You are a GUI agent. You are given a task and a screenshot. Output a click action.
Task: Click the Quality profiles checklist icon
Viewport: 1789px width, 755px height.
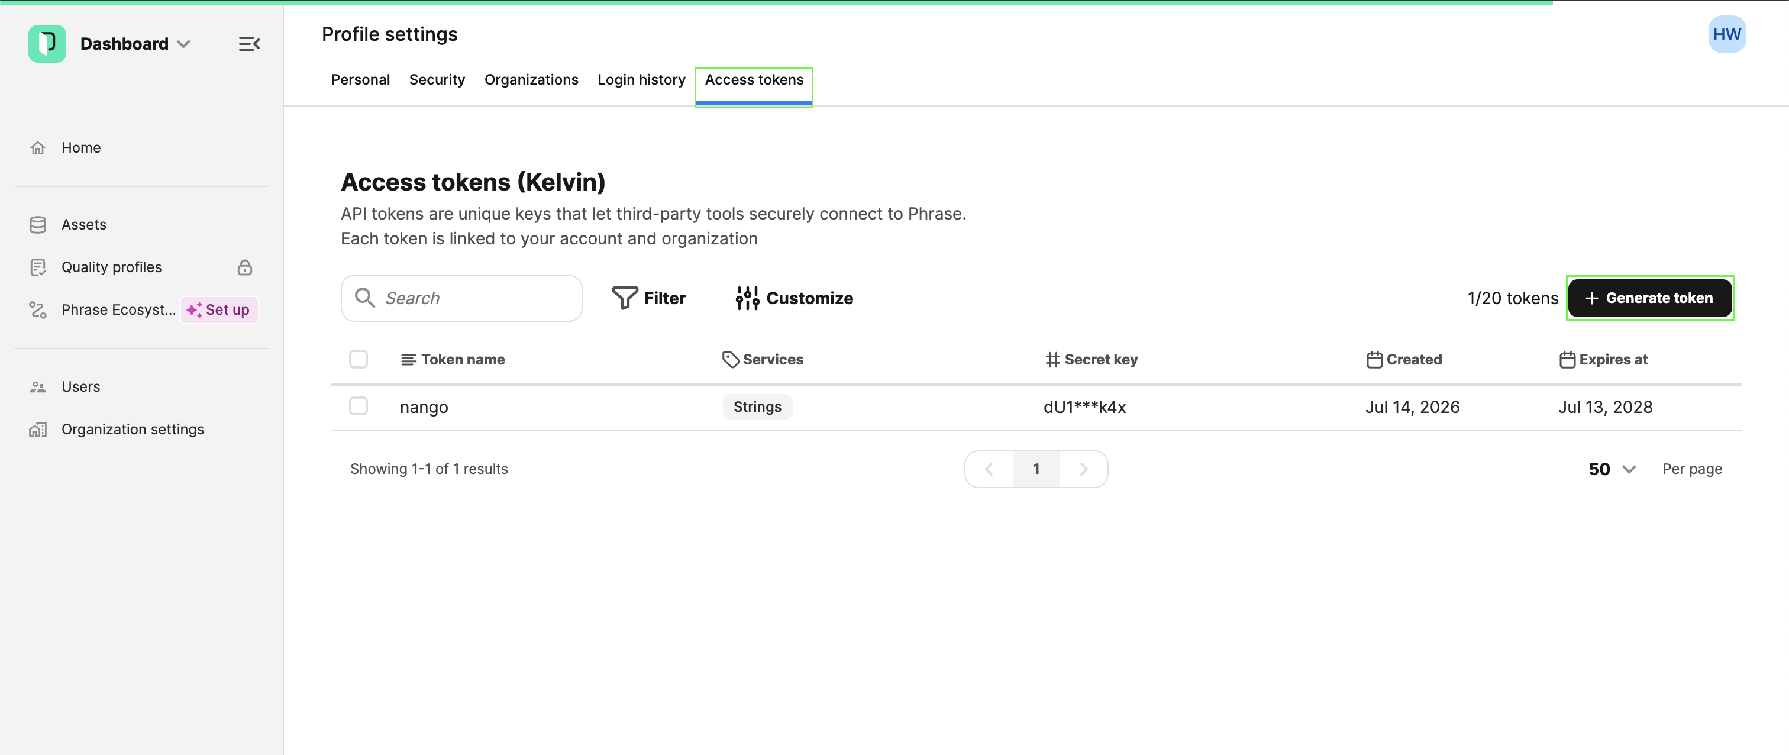(x=38, y=267)
